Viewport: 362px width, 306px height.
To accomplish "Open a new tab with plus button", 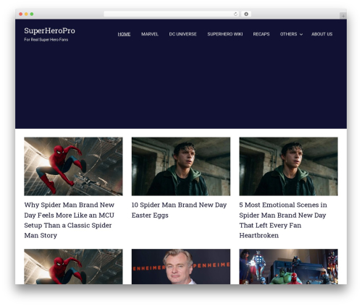I will pyautogui.click(x=343, y=16).
